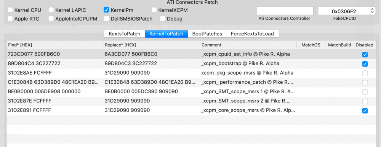
Task: Select Find cell 31D2E8AE FCFFFF
Action: point(54,73)
